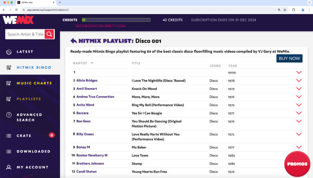Click the Music Charts list icon
The image size is (313, 178).
(9, 83)
